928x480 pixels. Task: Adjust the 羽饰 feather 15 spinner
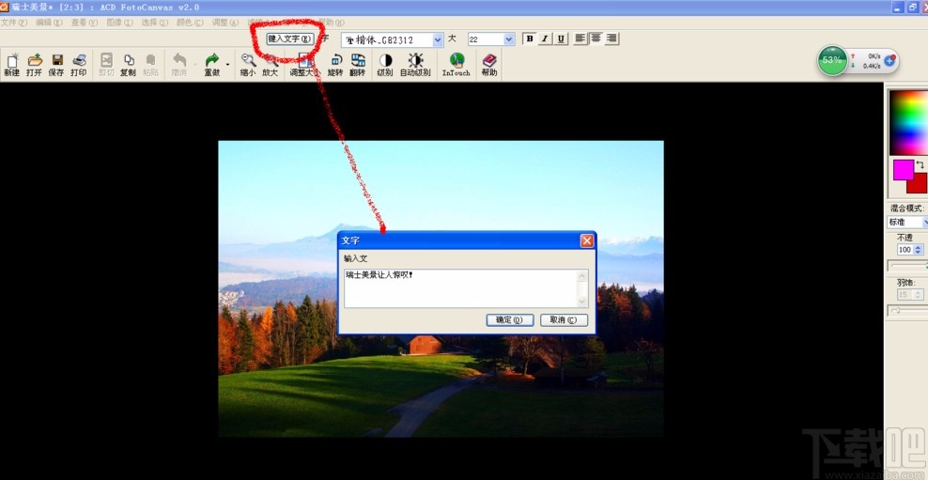click(918, 295)
